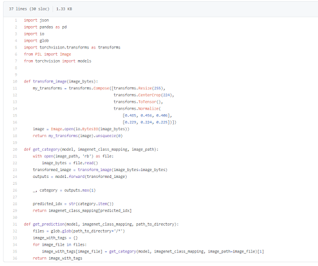Click the glob.glob(path_to_directory call
Image resolution: width=318 pixels, height=266 pixels.
[88, 231]
